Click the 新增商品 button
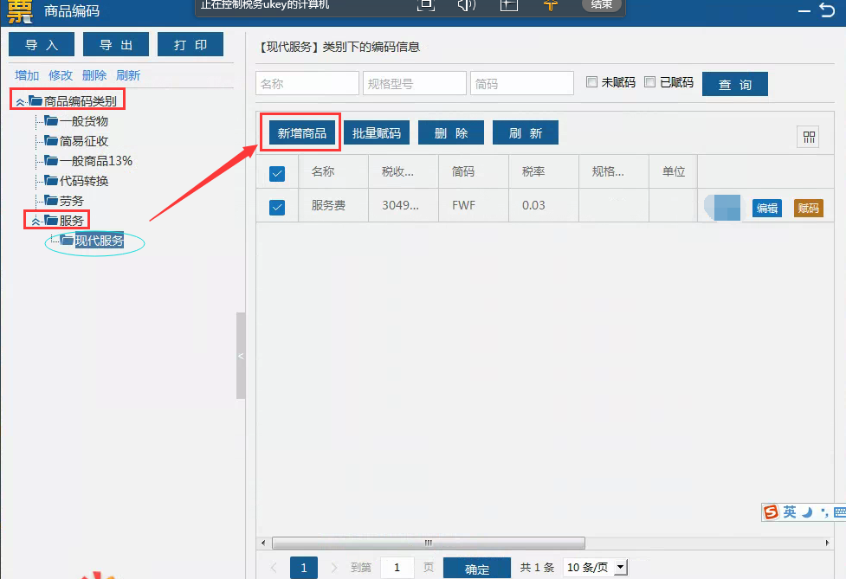 301,133
